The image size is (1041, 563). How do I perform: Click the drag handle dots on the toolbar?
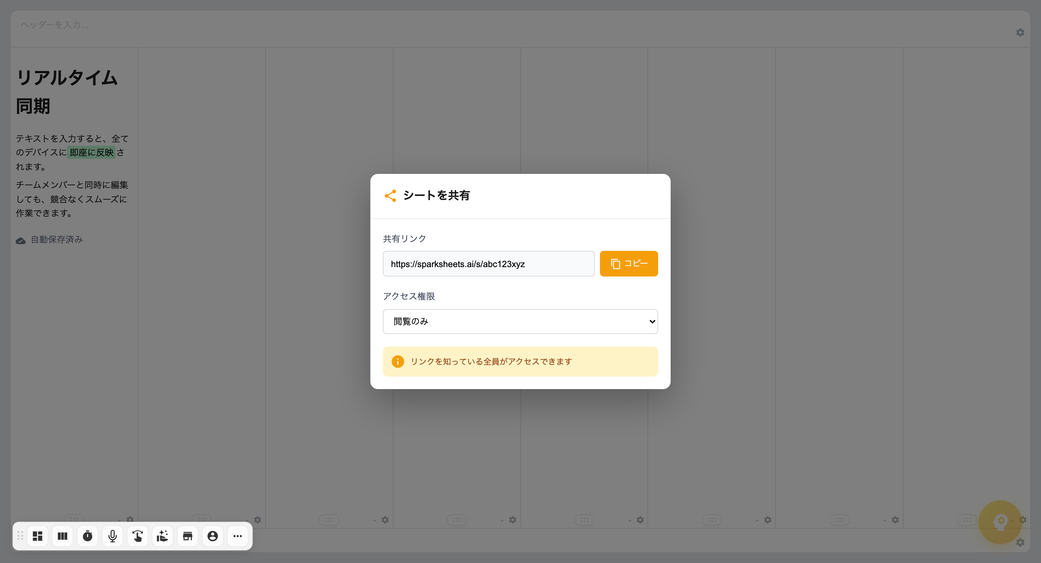click(20, 536)
